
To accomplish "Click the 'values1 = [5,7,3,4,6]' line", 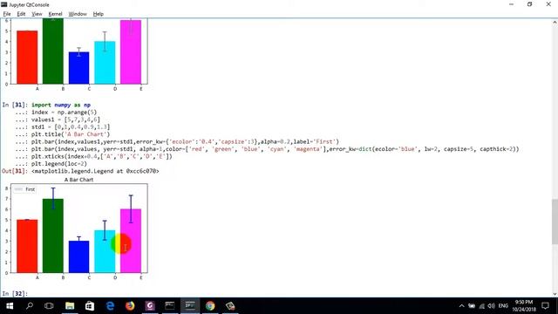I will click(x=65, y=119).
